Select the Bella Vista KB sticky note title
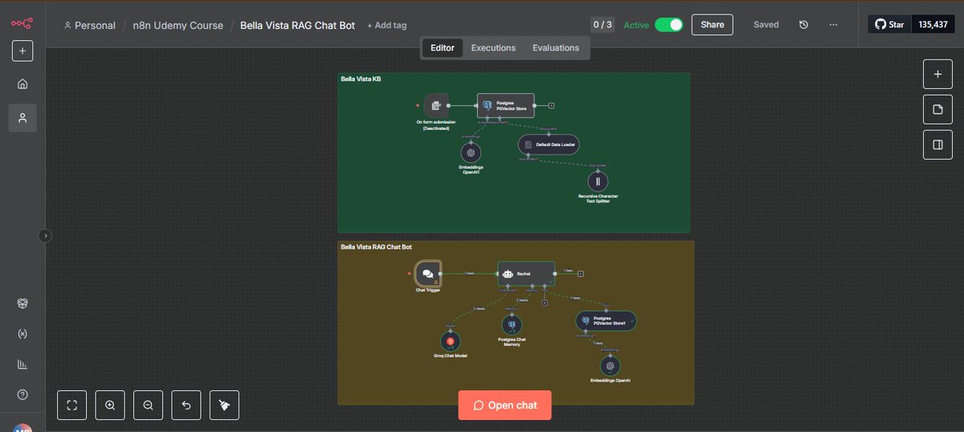Screen dimensions: 964x432 pos(361,79)
